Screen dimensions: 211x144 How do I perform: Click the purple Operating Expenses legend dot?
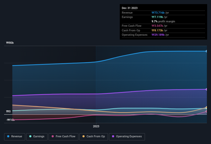click(113, 136)
